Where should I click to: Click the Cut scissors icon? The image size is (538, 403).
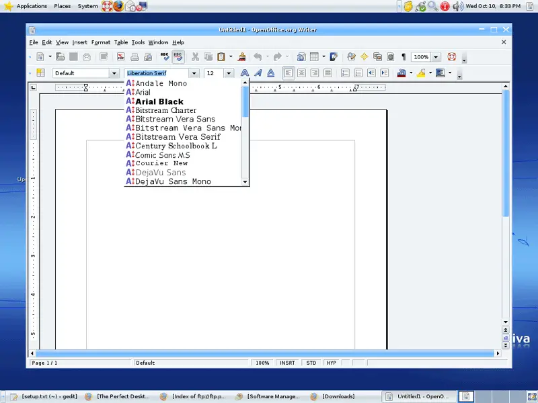pyautogui.click(x=195, y=57)
